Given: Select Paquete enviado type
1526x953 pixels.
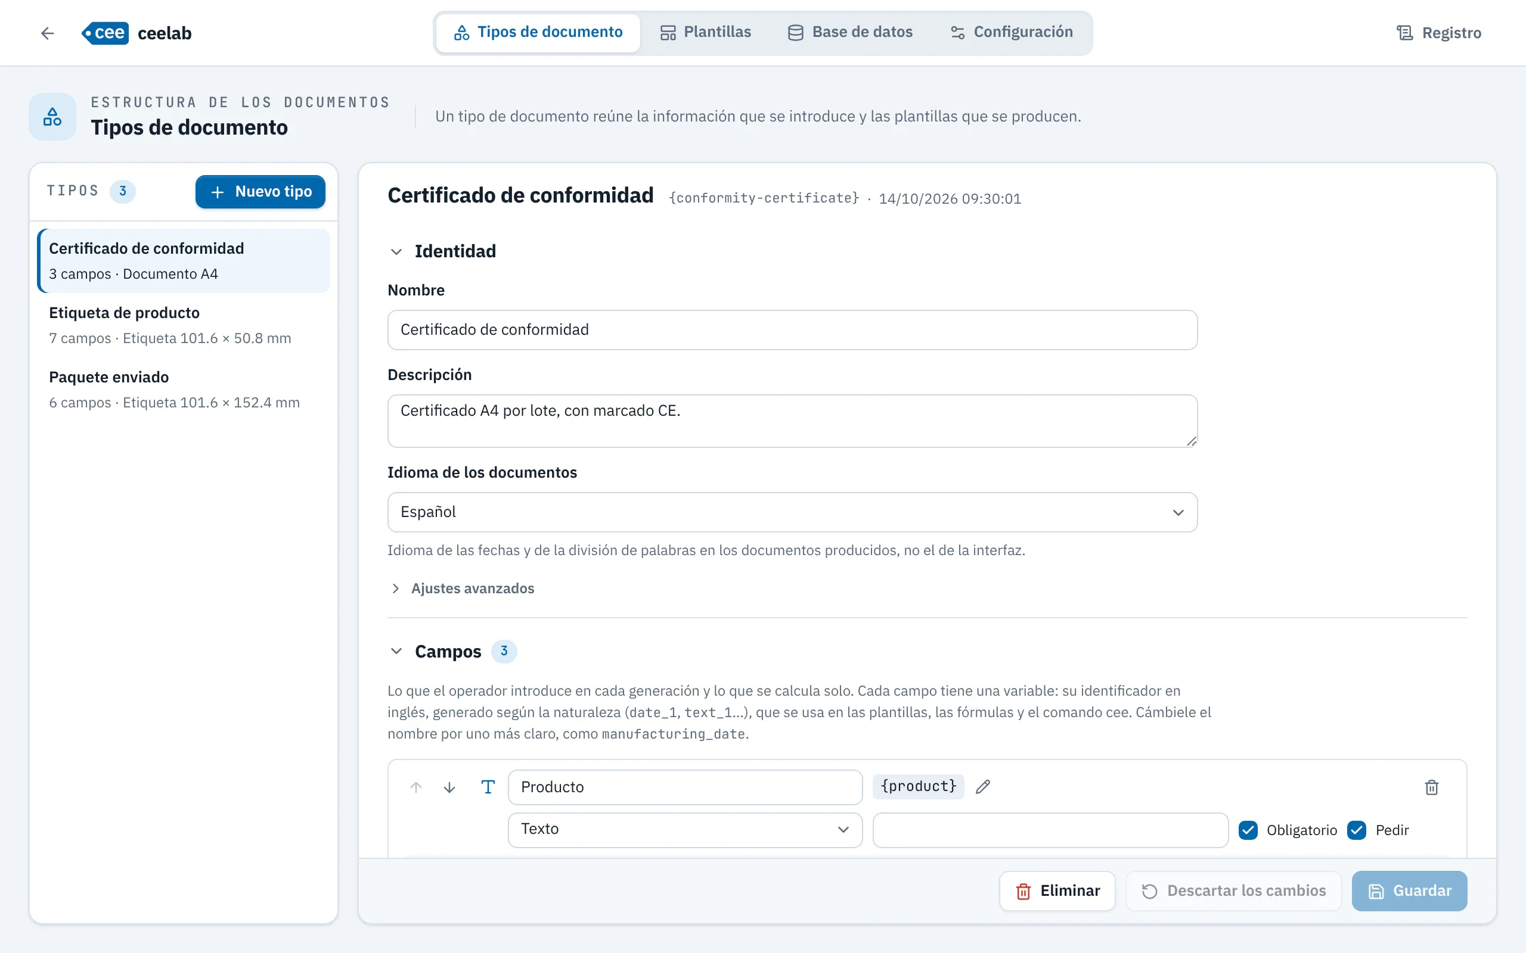Looking at the screenshot, I should tap(184, 389).
